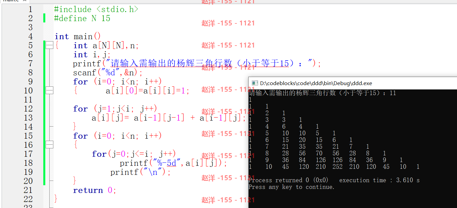Click the 'execution time : 3.610 s' console text
The image size is (457, 208).
(379, 180)
